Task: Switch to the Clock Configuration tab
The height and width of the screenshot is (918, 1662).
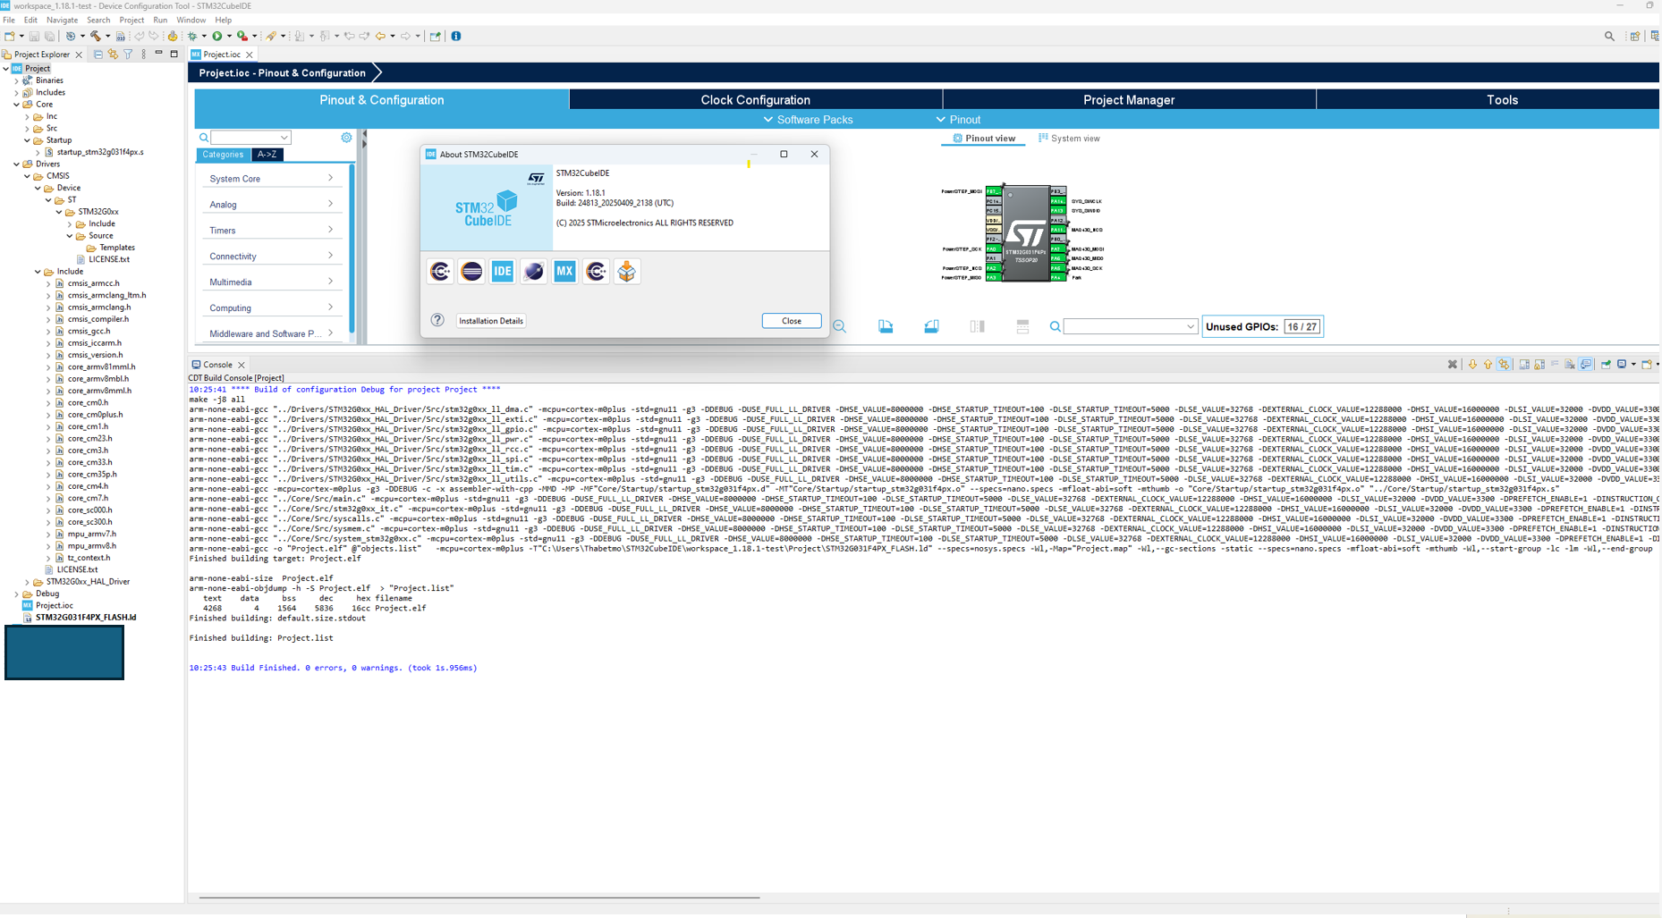Action: click(754, 100)
